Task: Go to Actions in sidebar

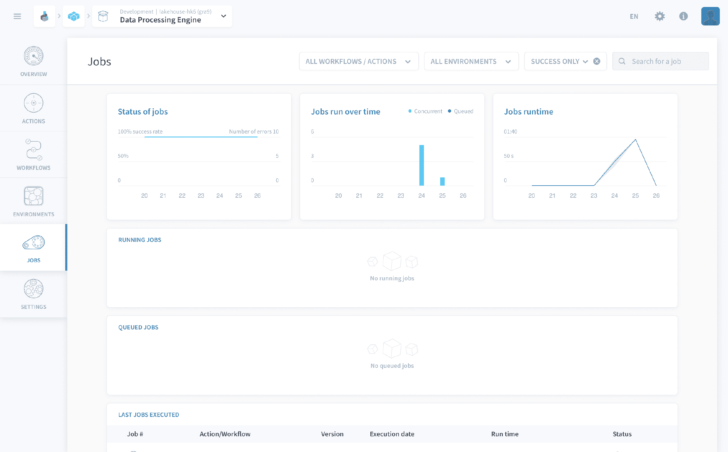Action: click(34, 108)
